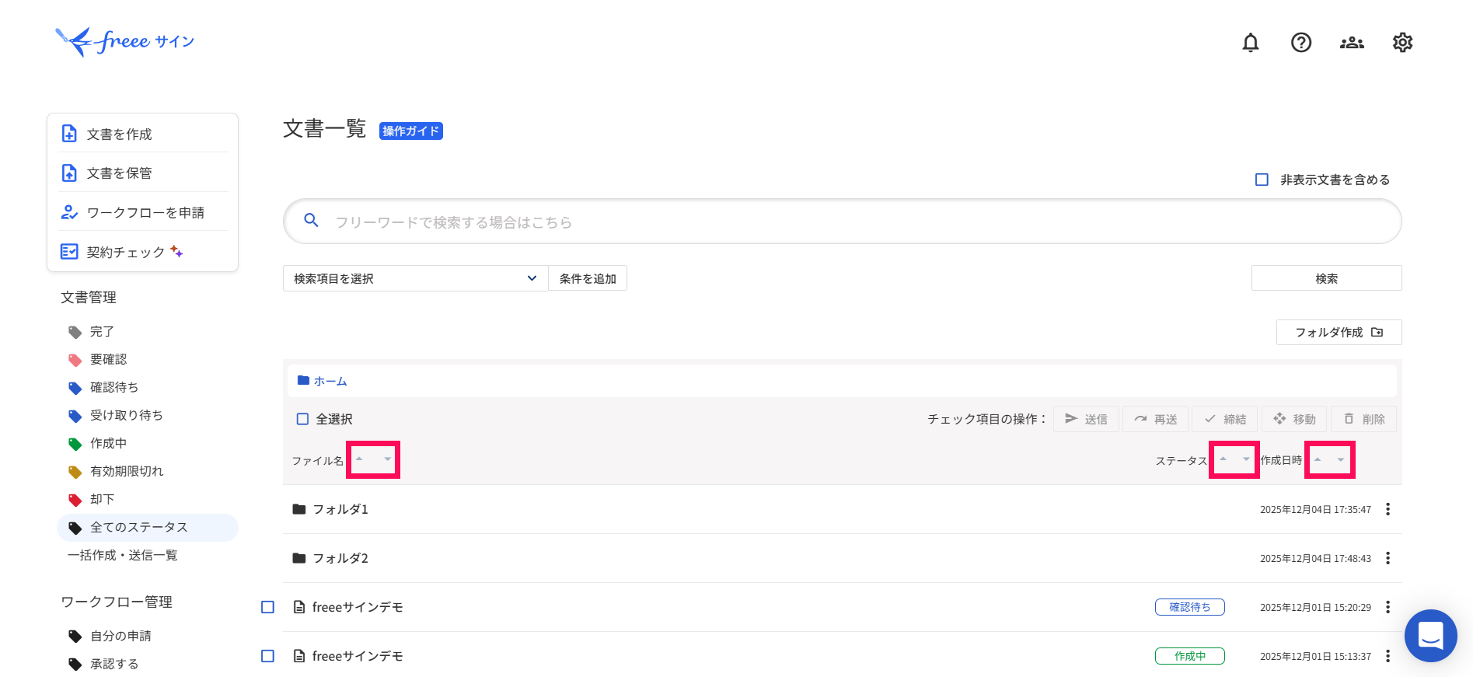
Task: Click the 作成中 status badge
Action: pos(1189,656)
